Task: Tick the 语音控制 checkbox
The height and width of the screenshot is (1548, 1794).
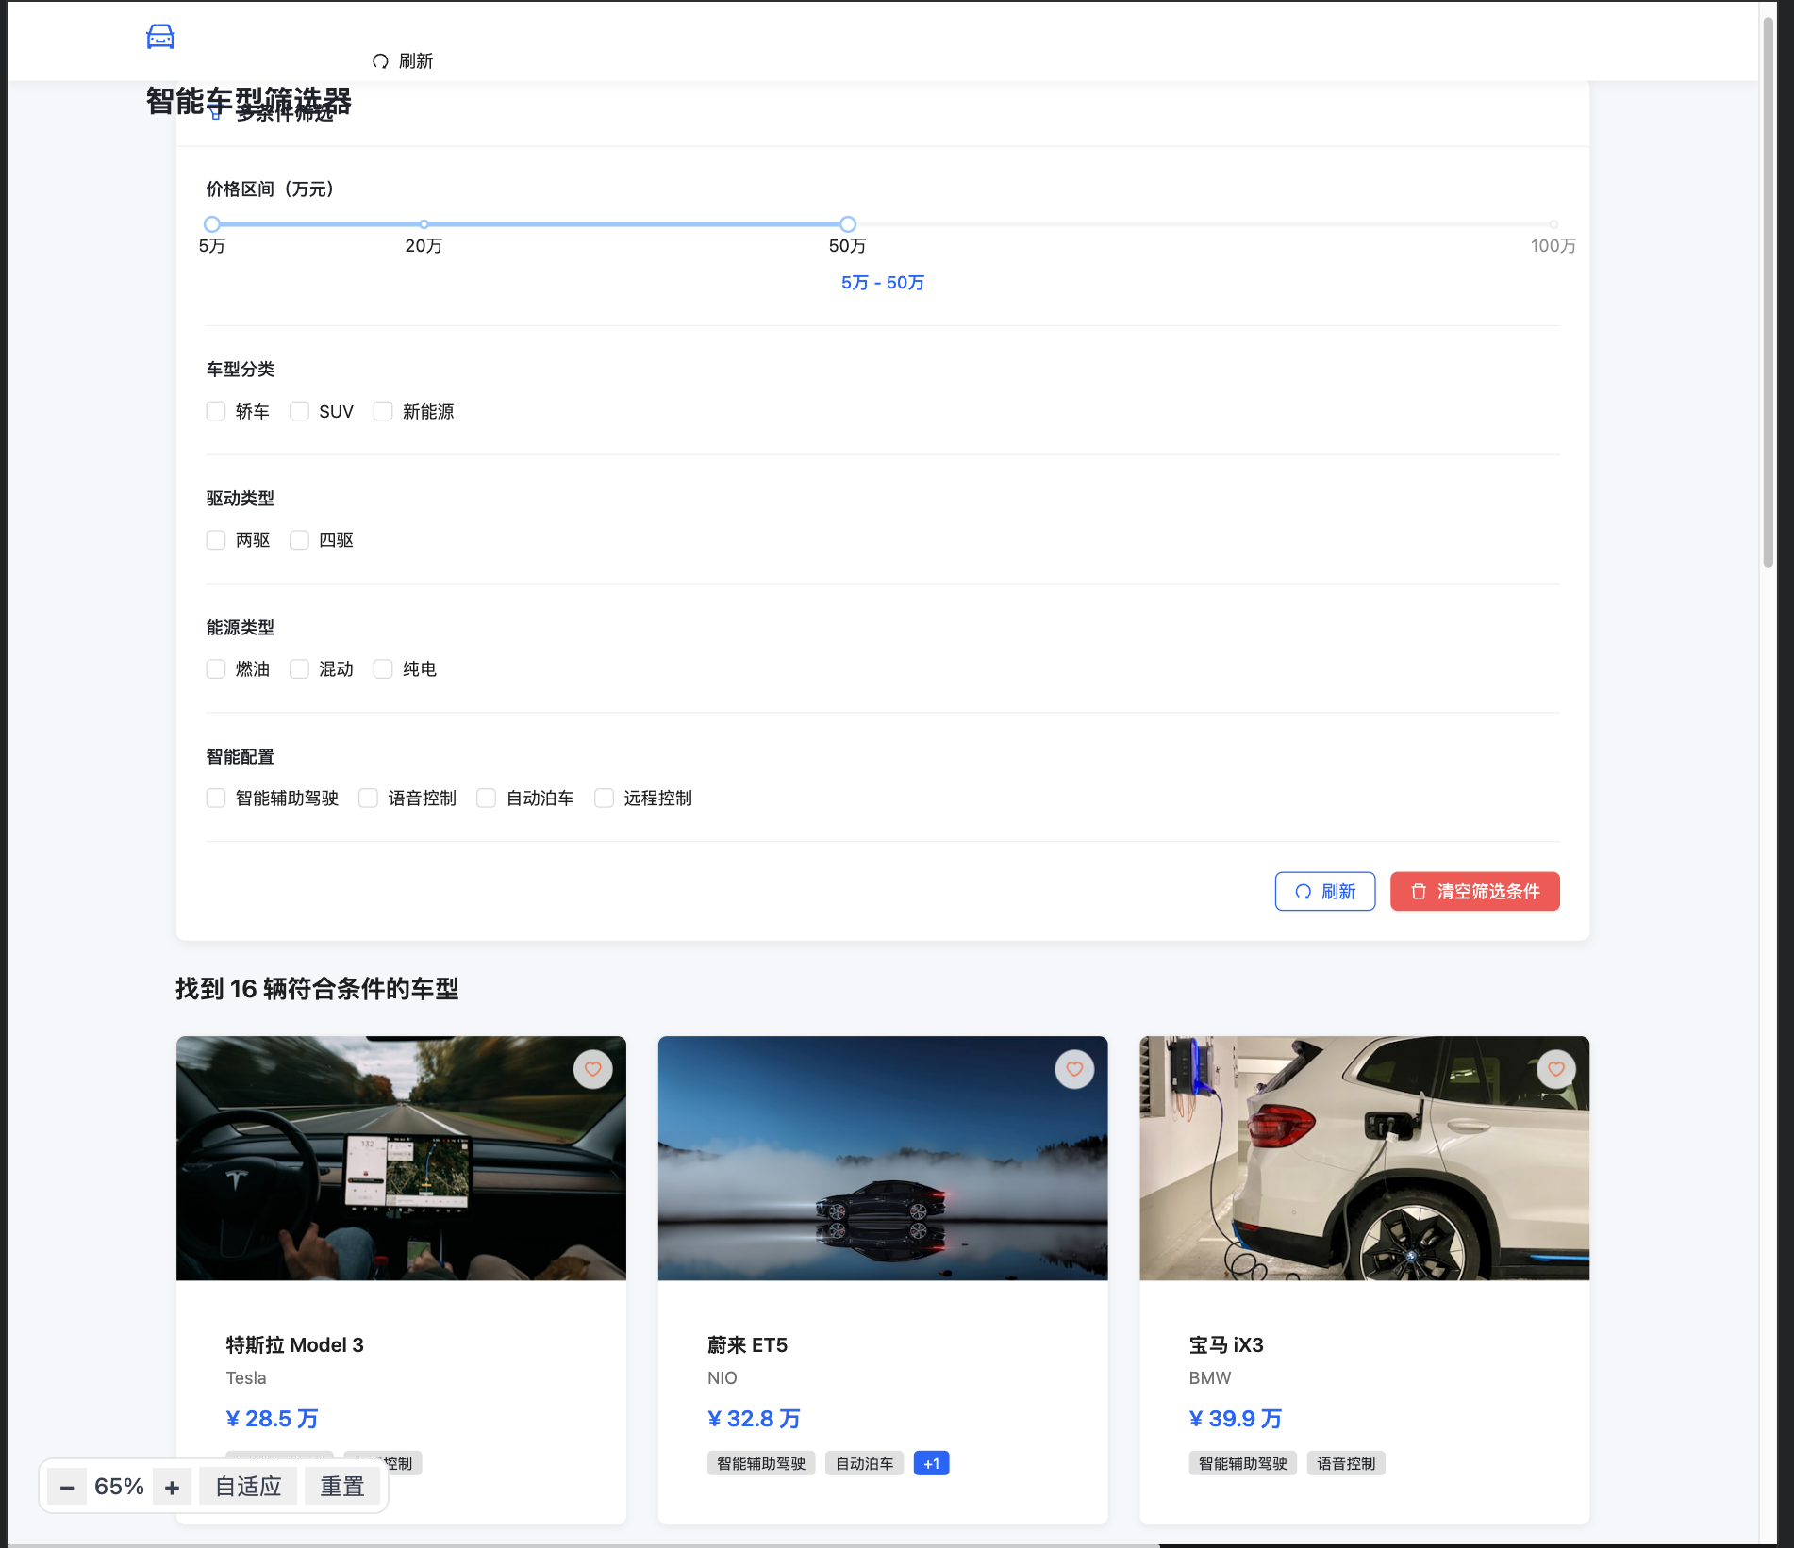Action: click(369, 799)
